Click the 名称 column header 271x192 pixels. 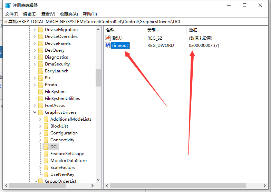[110, 30]
